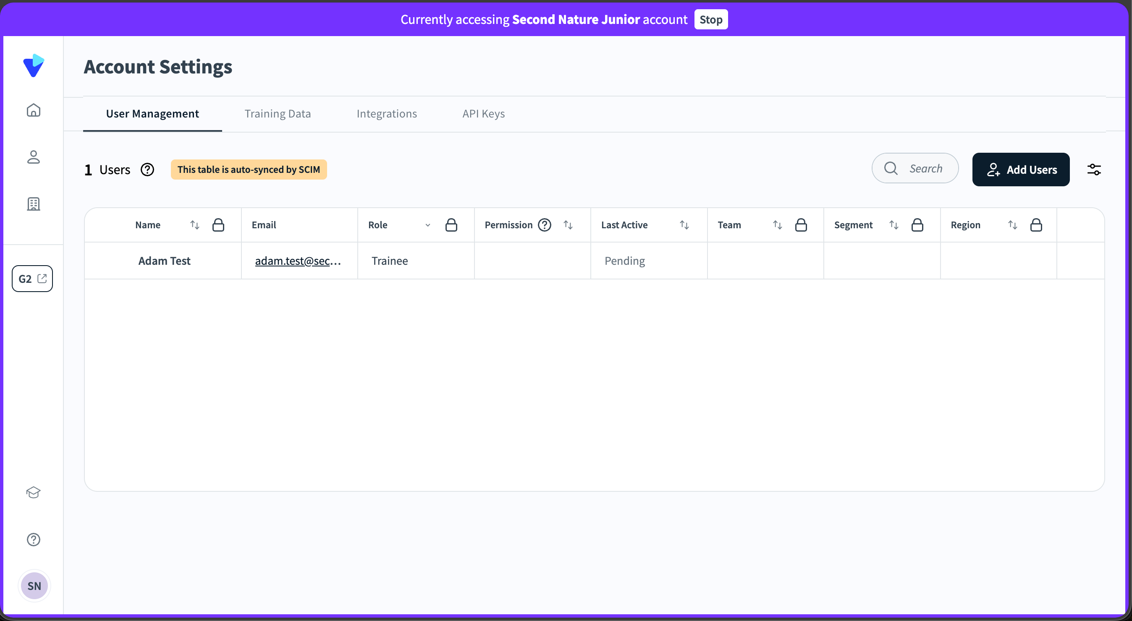
Task: Open the user profile sidebar icon
Action: [34, 157]
